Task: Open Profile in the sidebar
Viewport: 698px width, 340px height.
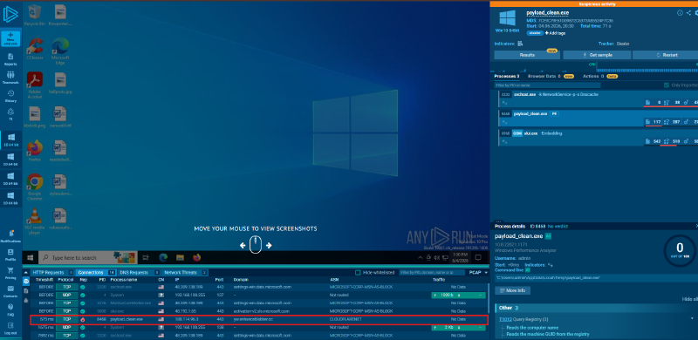Action: coord(10,255)
